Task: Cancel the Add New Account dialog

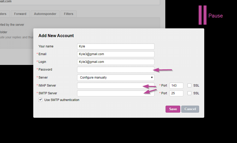Action: (190, 109)
